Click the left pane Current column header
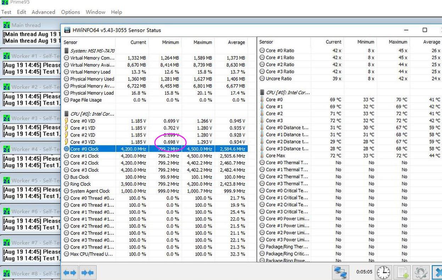 click(132, 42)
